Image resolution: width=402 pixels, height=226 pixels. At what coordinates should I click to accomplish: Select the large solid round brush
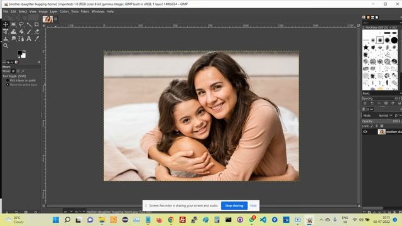point(394,40)
